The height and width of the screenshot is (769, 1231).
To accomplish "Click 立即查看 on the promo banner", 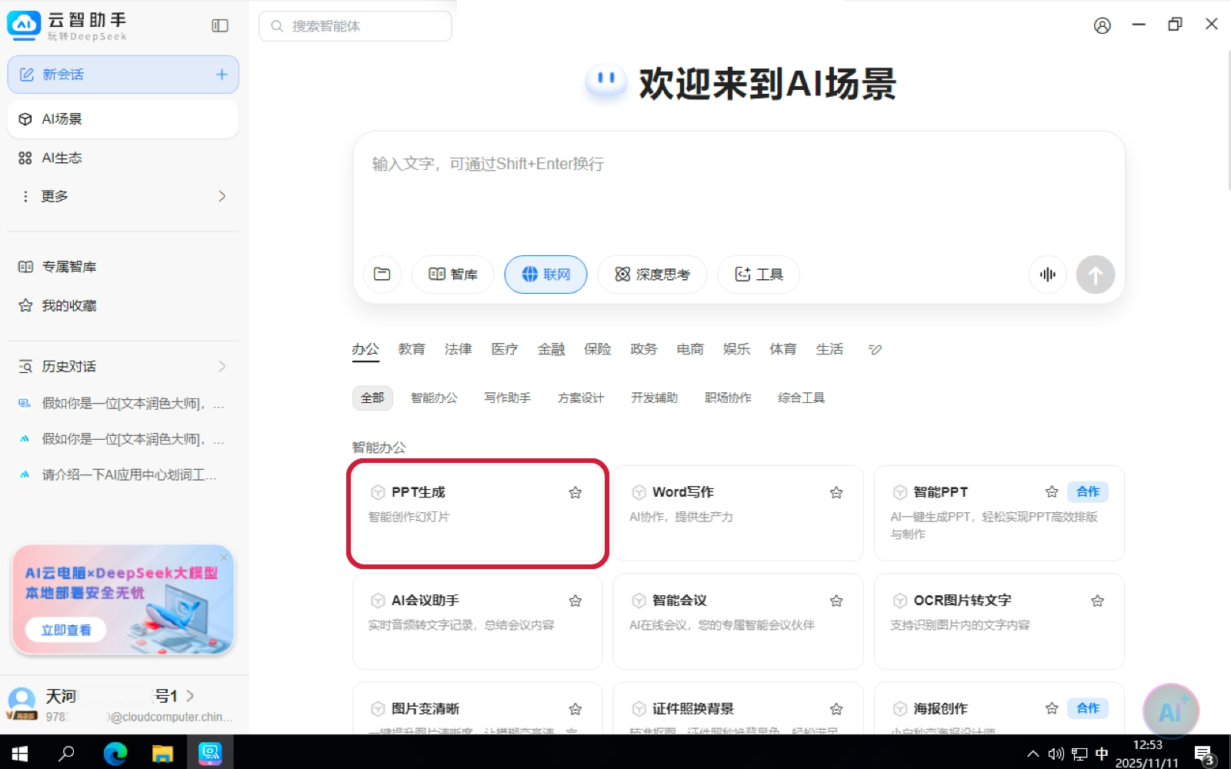I will click(x=66, y=630).
